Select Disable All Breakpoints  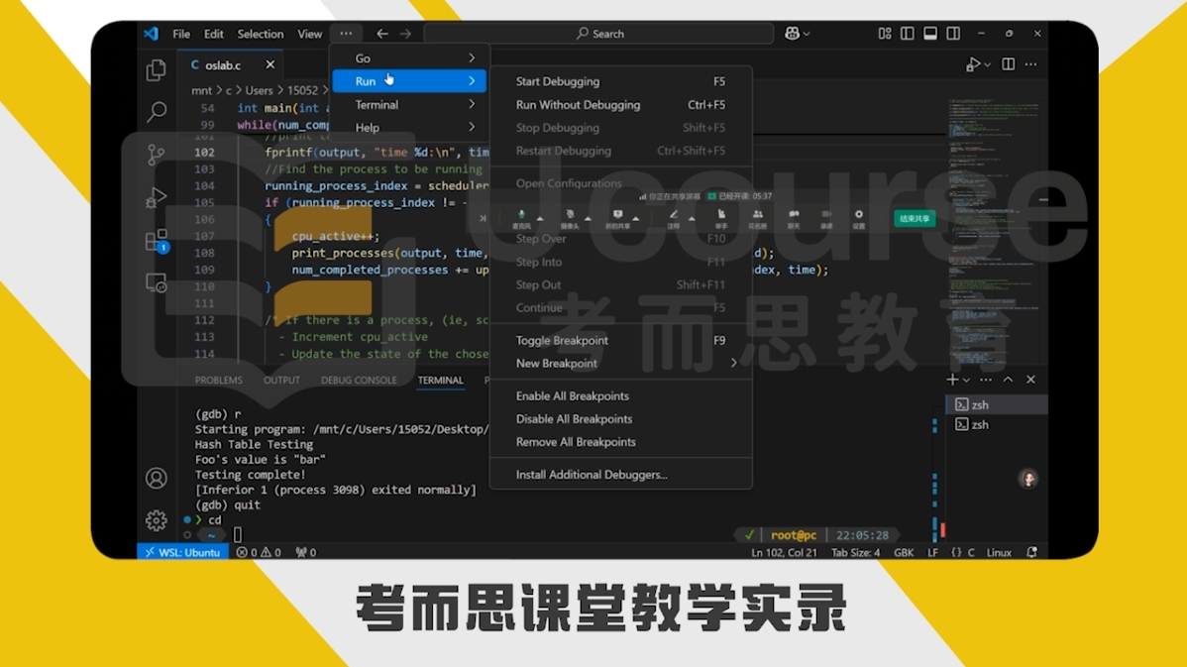click(621, 418)
